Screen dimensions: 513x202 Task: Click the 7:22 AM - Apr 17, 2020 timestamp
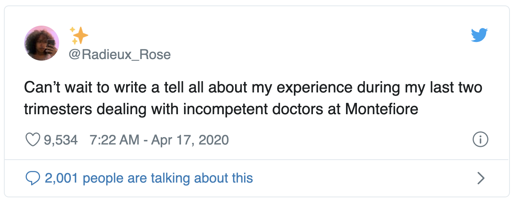(159, 140)
